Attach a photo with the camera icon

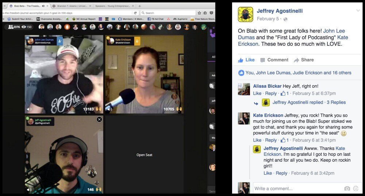click(x=347, y=189)
